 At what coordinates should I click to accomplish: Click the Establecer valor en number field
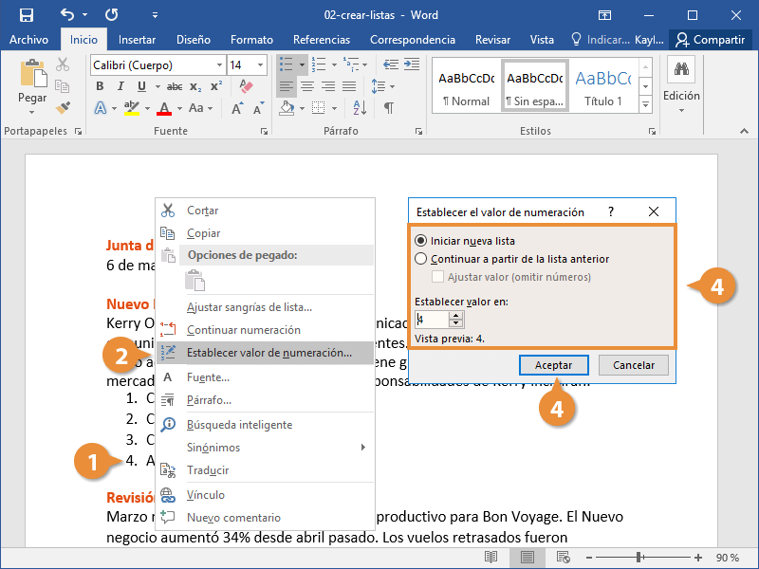coord(433,320)
